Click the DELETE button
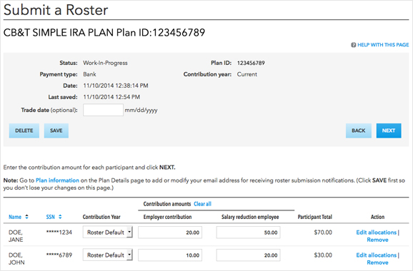The height and width of the screenshot is (271, 413). point(24,131)
